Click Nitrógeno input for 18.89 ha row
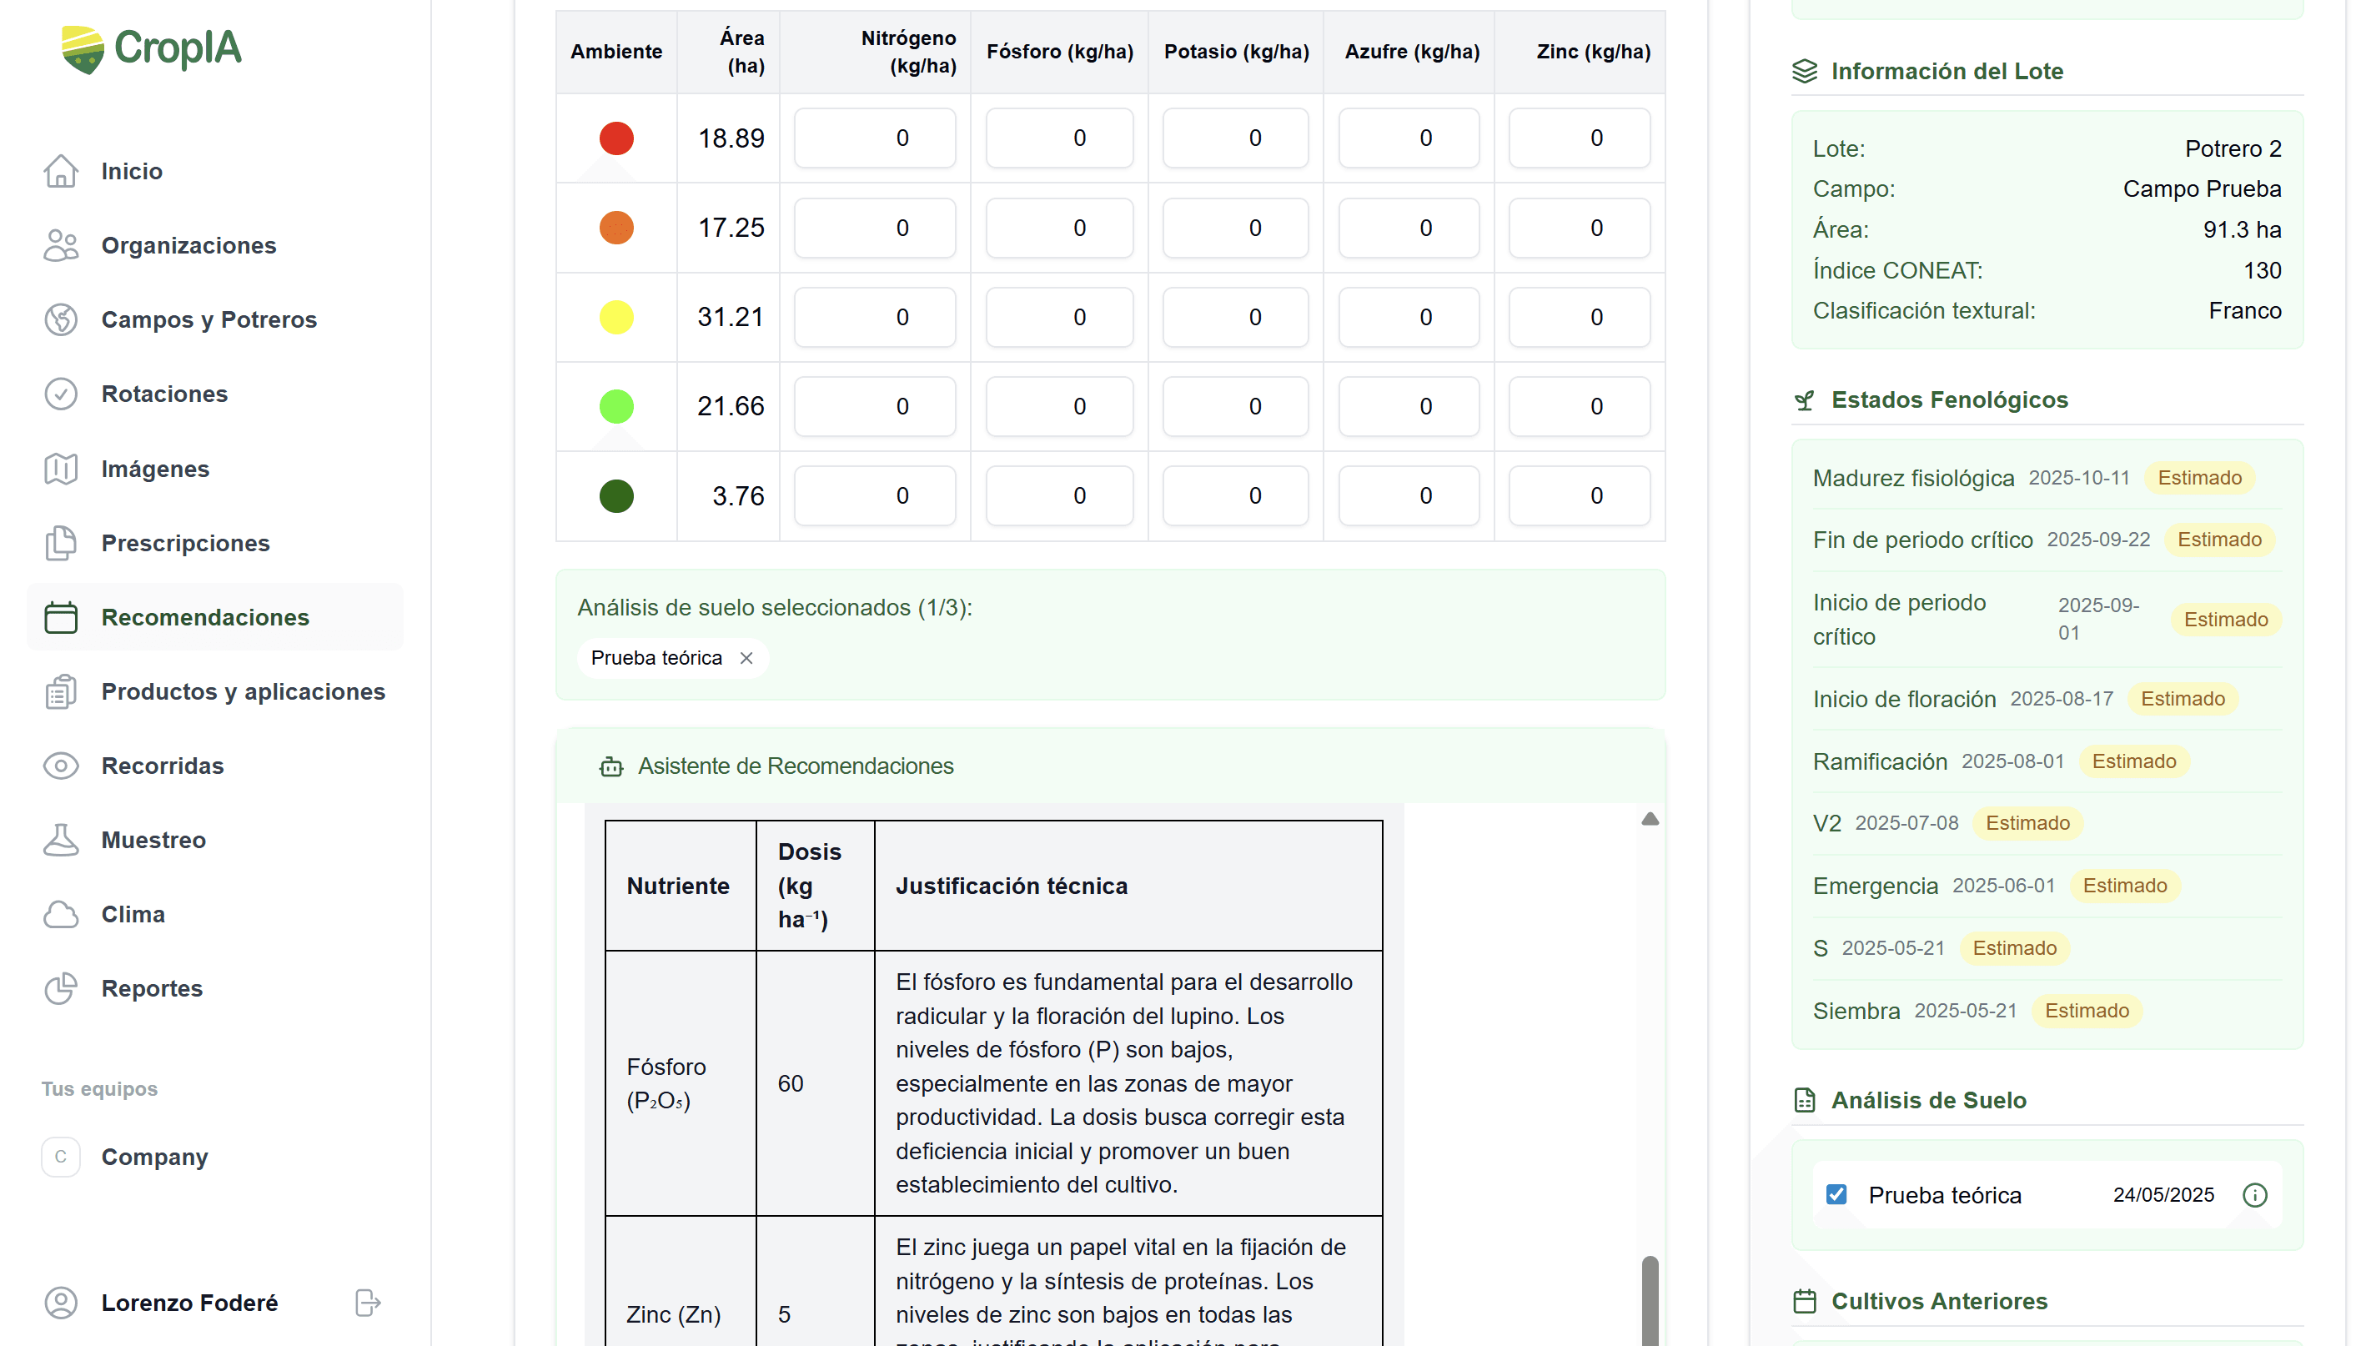 [874, 138]
